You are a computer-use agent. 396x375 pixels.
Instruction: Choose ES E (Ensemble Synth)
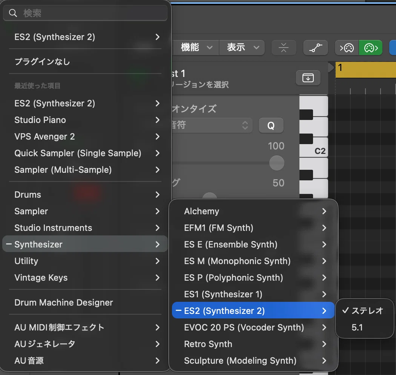click(253, 244)
